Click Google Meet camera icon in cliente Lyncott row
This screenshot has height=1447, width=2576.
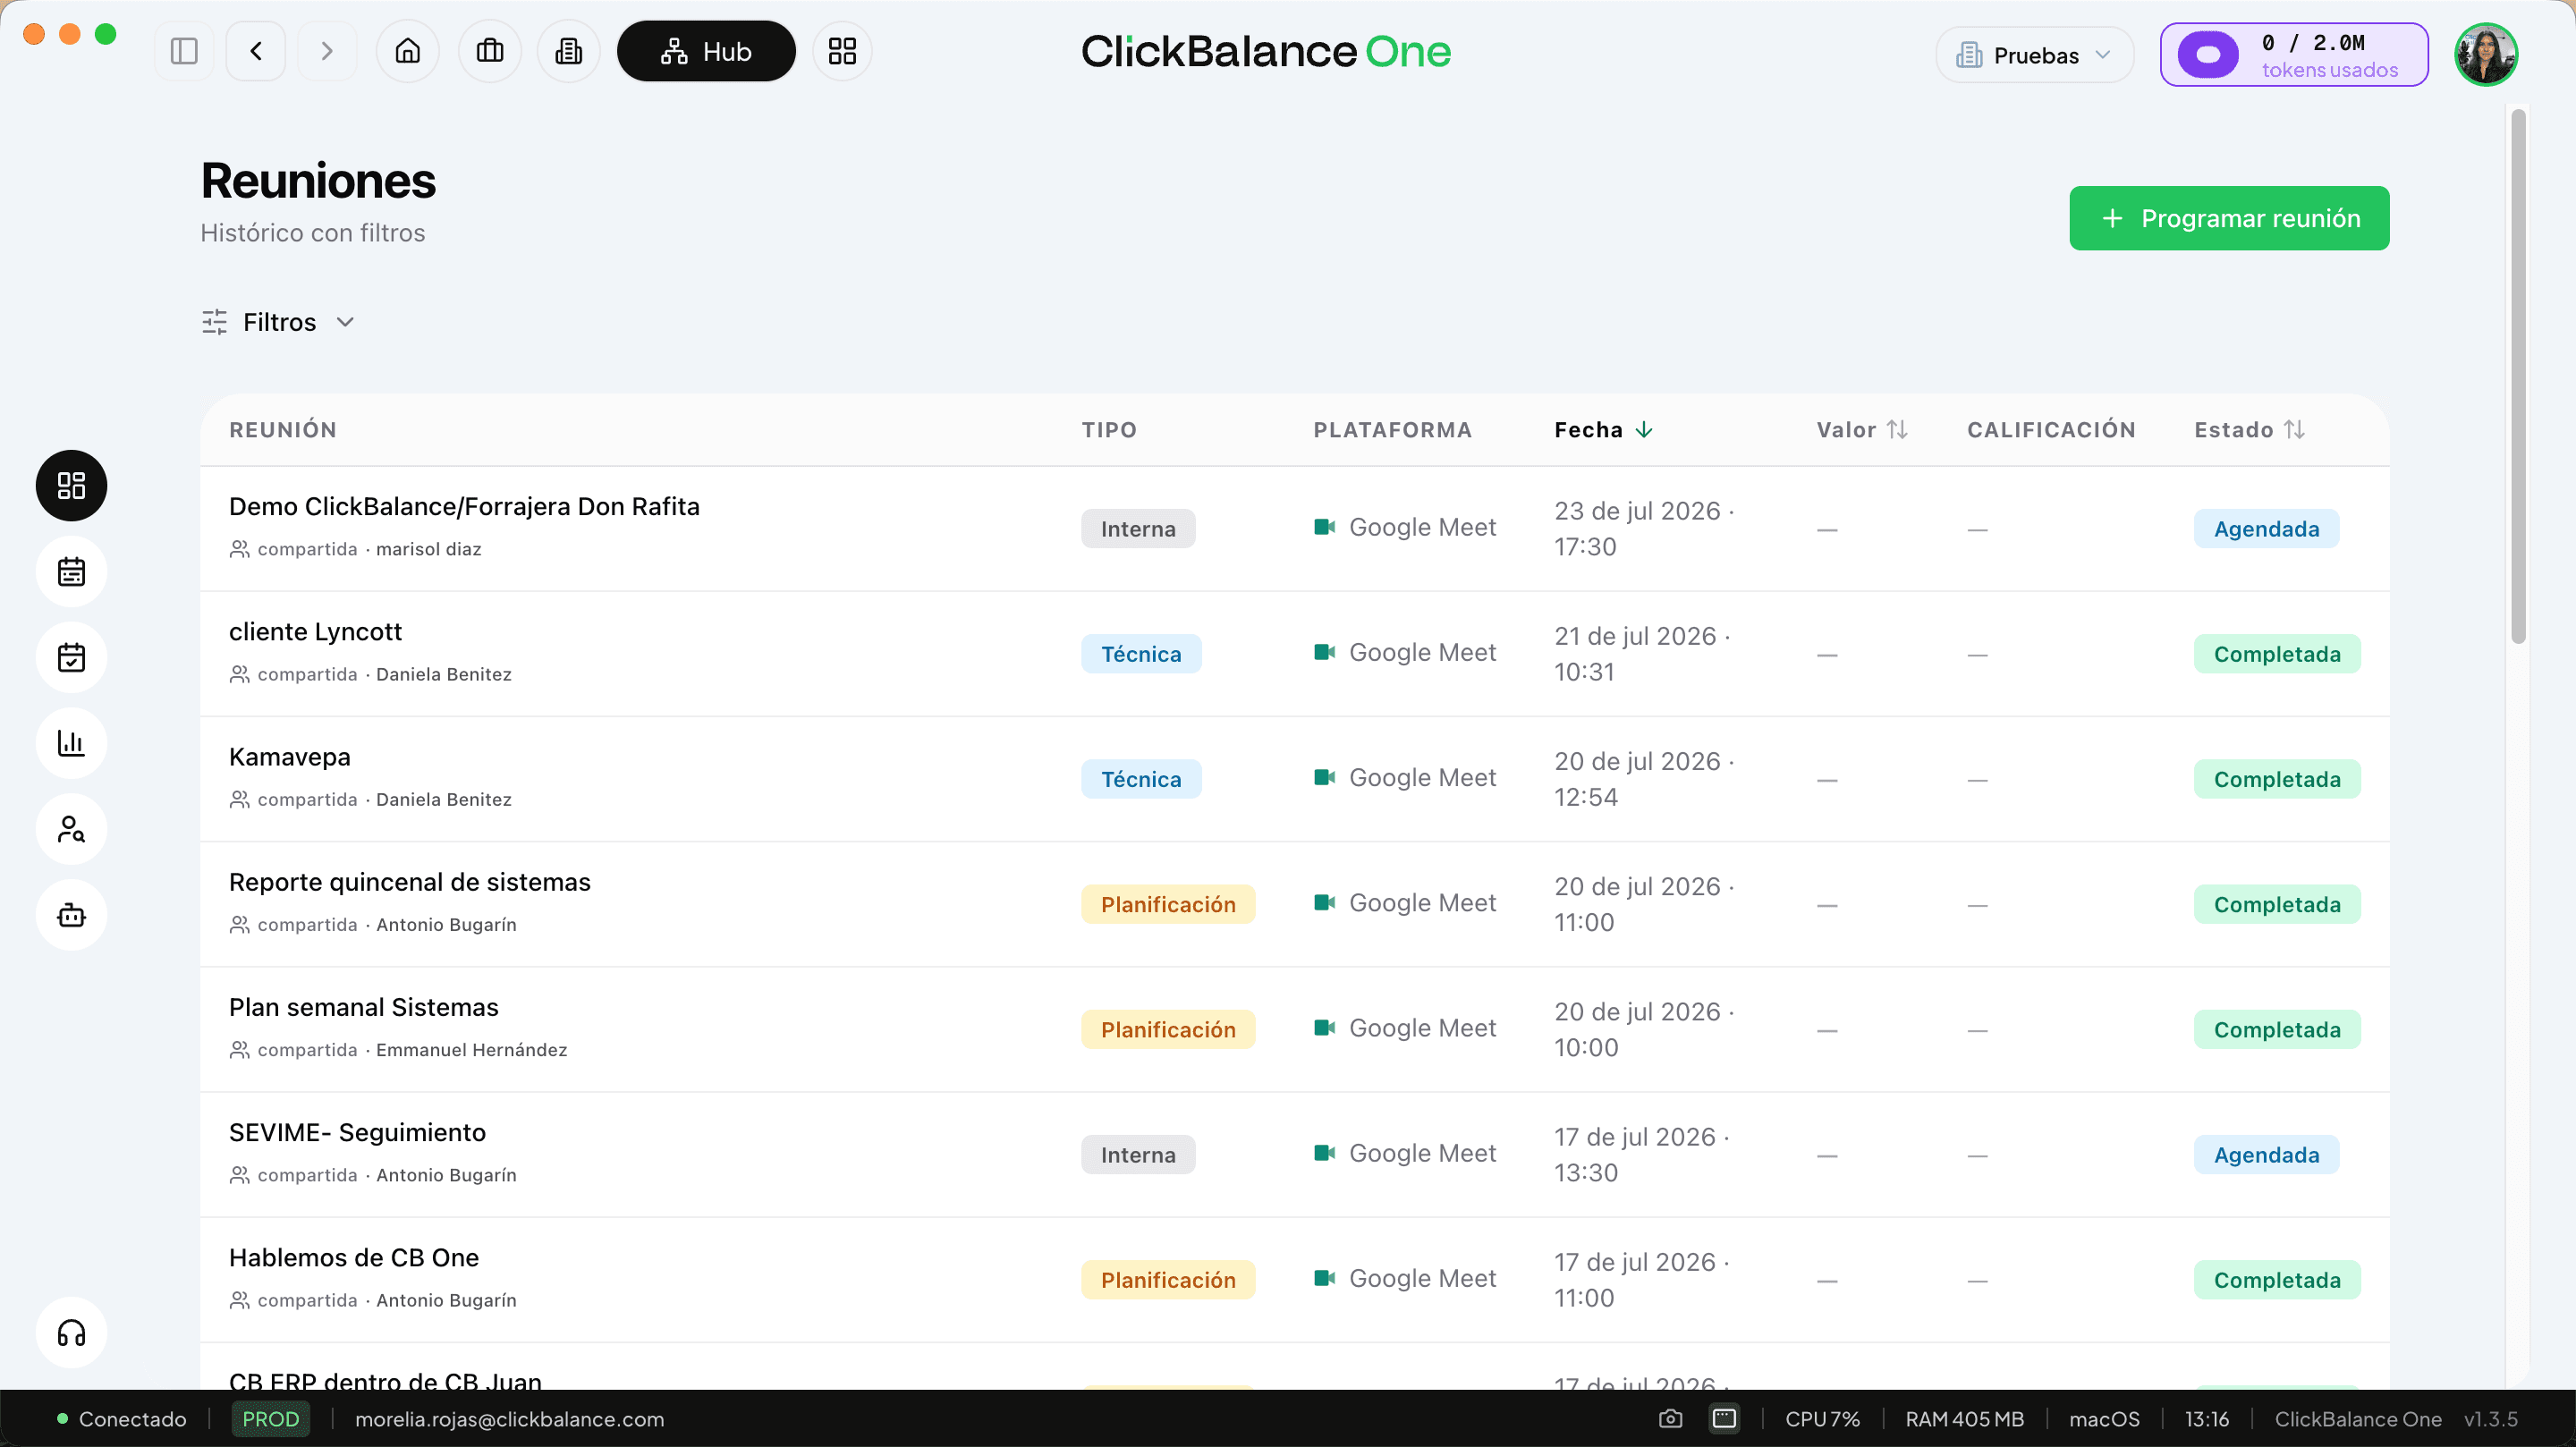(1324, 652)
